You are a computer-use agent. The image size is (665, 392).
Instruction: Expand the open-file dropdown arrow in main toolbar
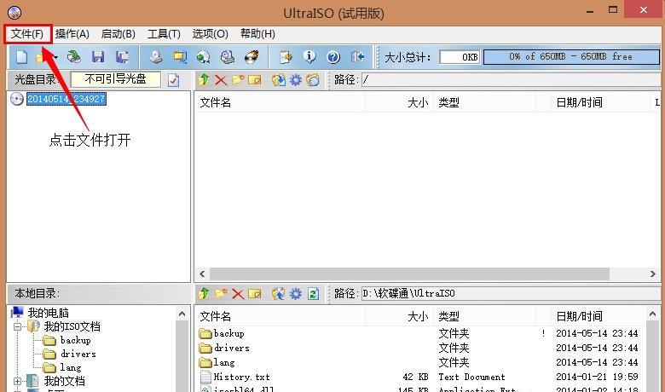coord(55,57)
